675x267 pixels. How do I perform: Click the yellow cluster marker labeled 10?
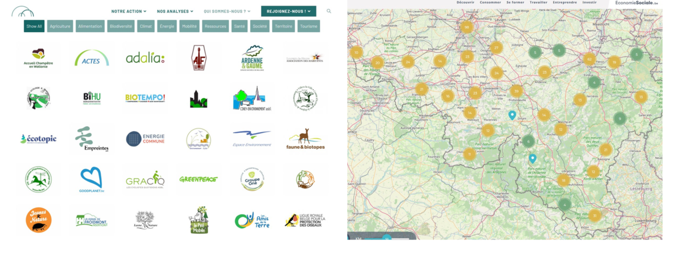coord(356,52)
